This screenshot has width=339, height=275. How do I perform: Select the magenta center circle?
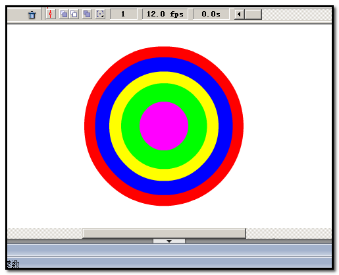pyautogui.click(x=164, y=126)
